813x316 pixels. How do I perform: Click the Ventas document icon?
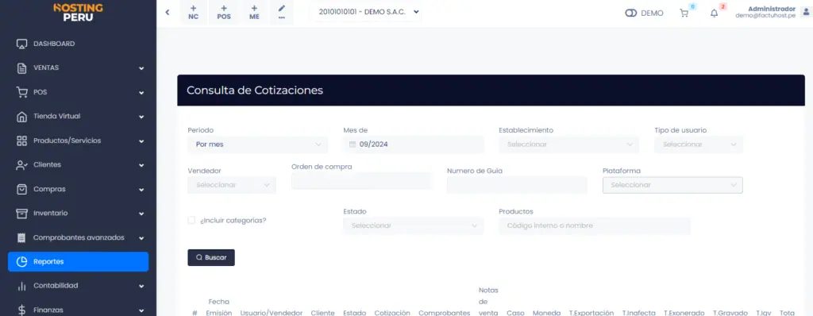point(21,68)
